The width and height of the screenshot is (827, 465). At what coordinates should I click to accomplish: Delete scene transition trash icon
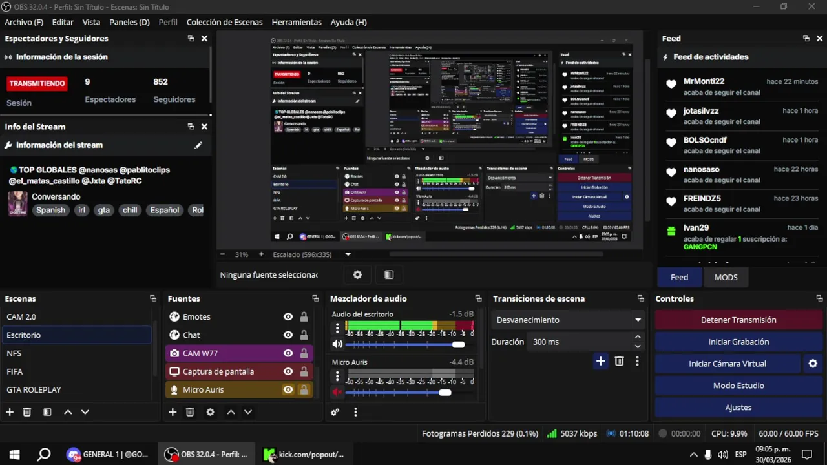coord(619,361)
